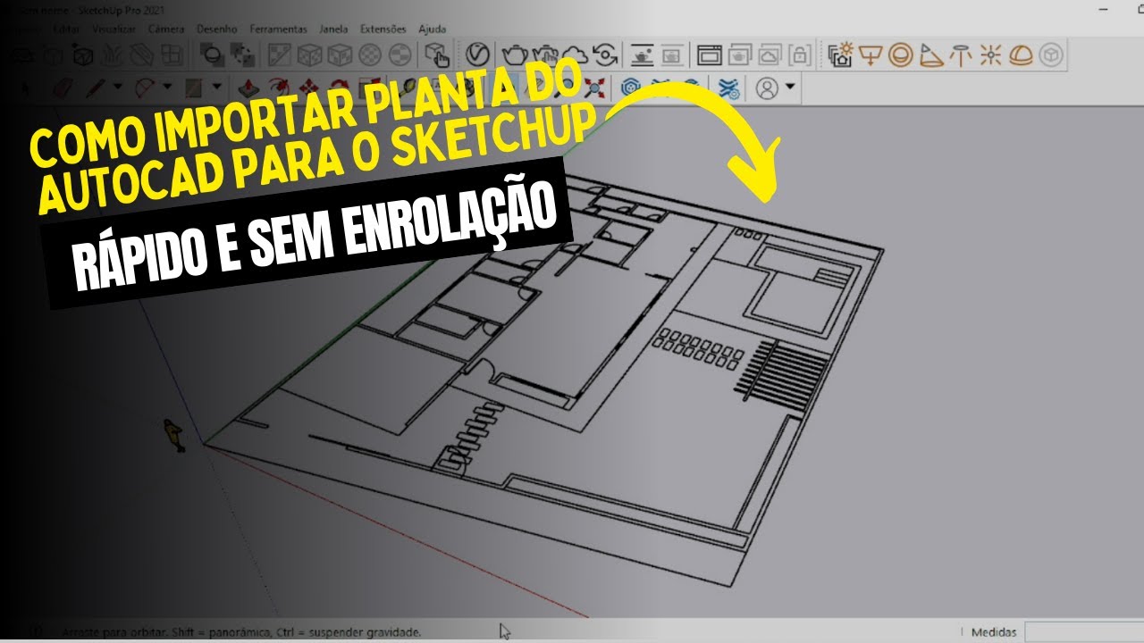
Task: Click the V-Ray lock camera icon
Action: (801, 55)
